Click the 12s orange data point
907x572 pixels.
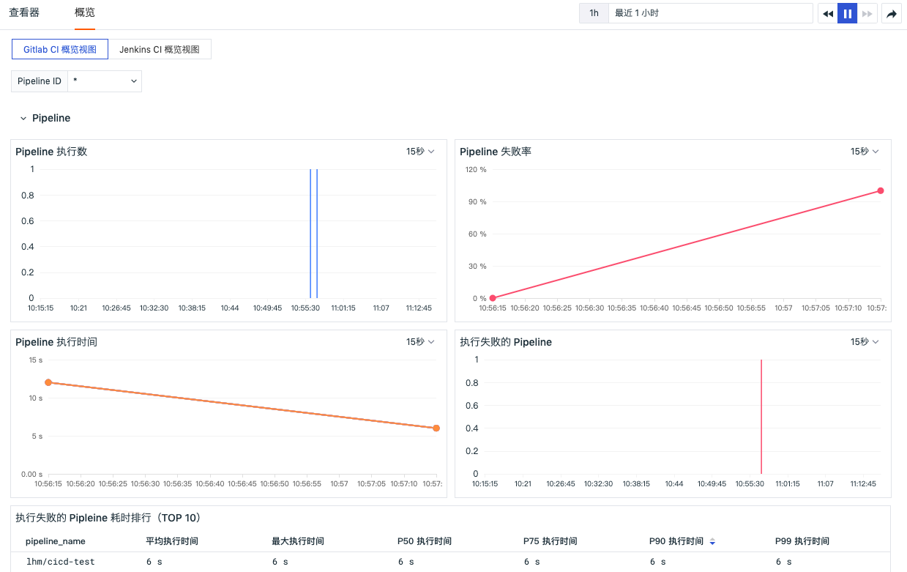click(48, 382)
